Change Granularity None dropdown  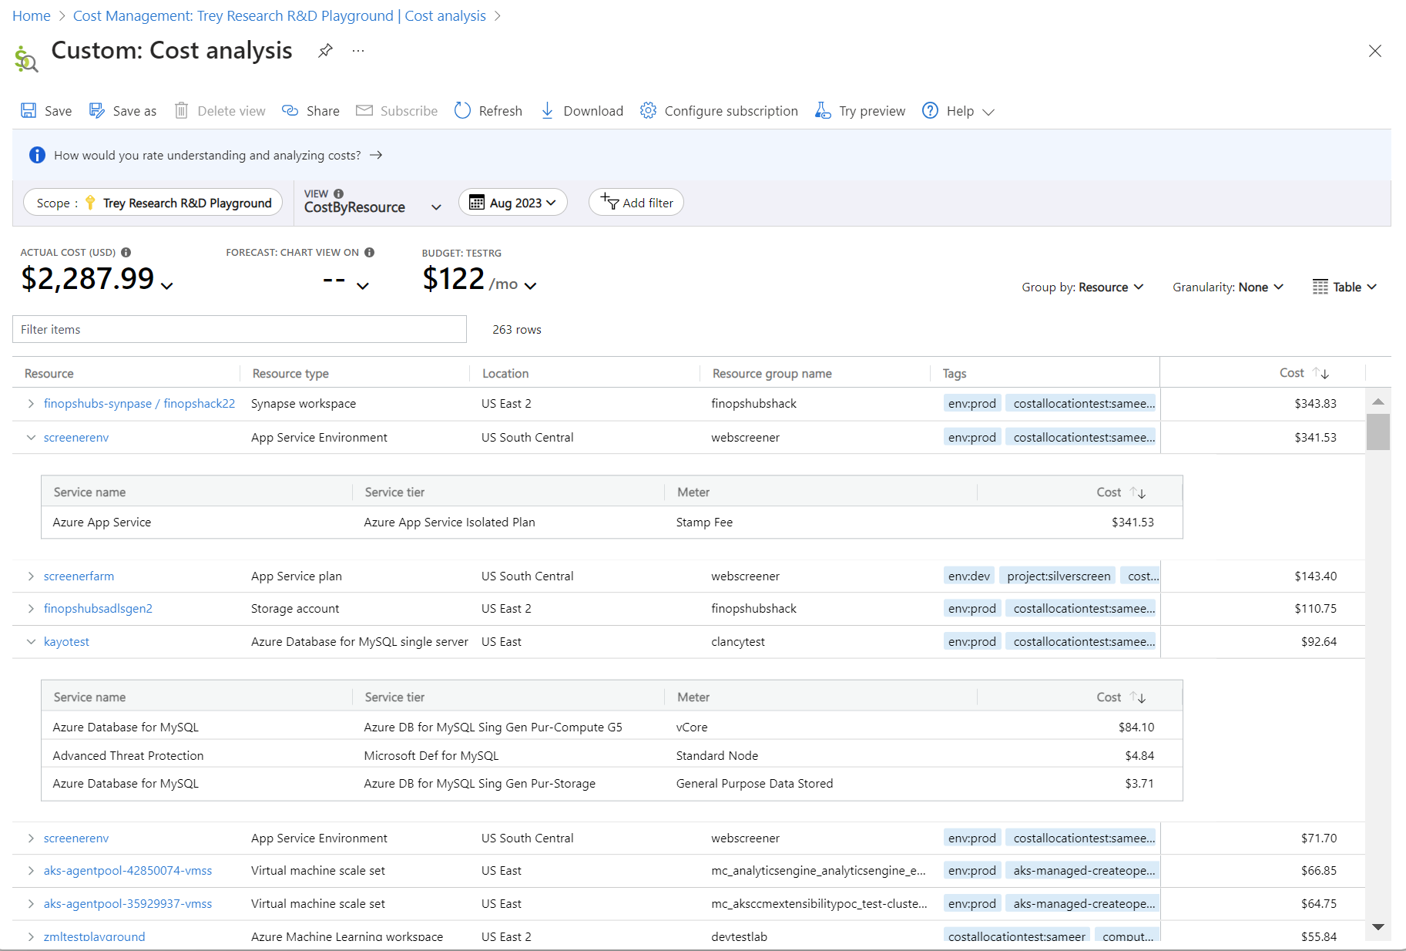[x=1227, y=287]
